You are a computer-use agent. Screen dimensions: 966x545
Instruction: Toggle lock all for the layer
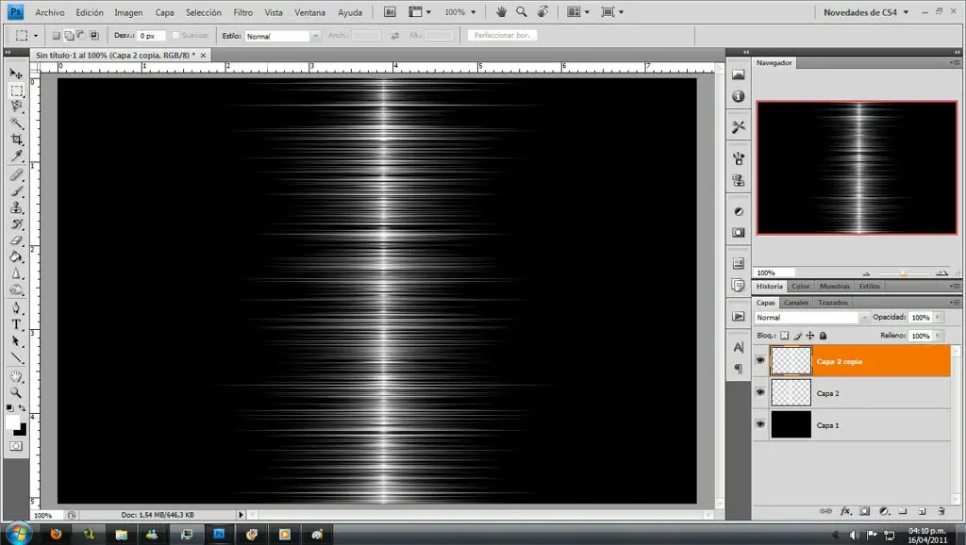click(x=823, y=336)
